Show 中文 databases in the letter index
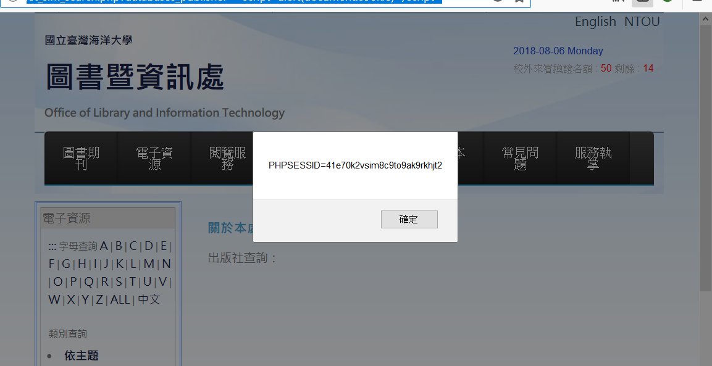Image resolution: width=712 pixels, height=366 pixels. [149, 300]
